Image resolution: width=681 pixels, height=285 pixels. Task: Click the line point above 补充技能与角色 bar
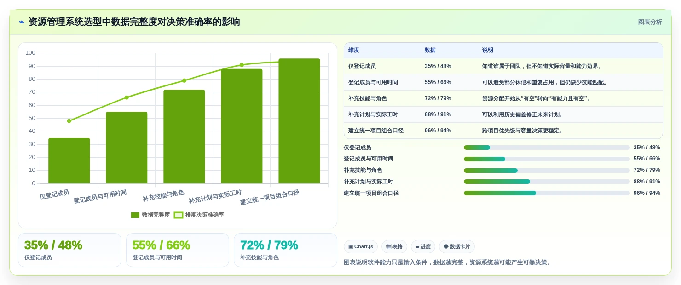pos(184,80)
